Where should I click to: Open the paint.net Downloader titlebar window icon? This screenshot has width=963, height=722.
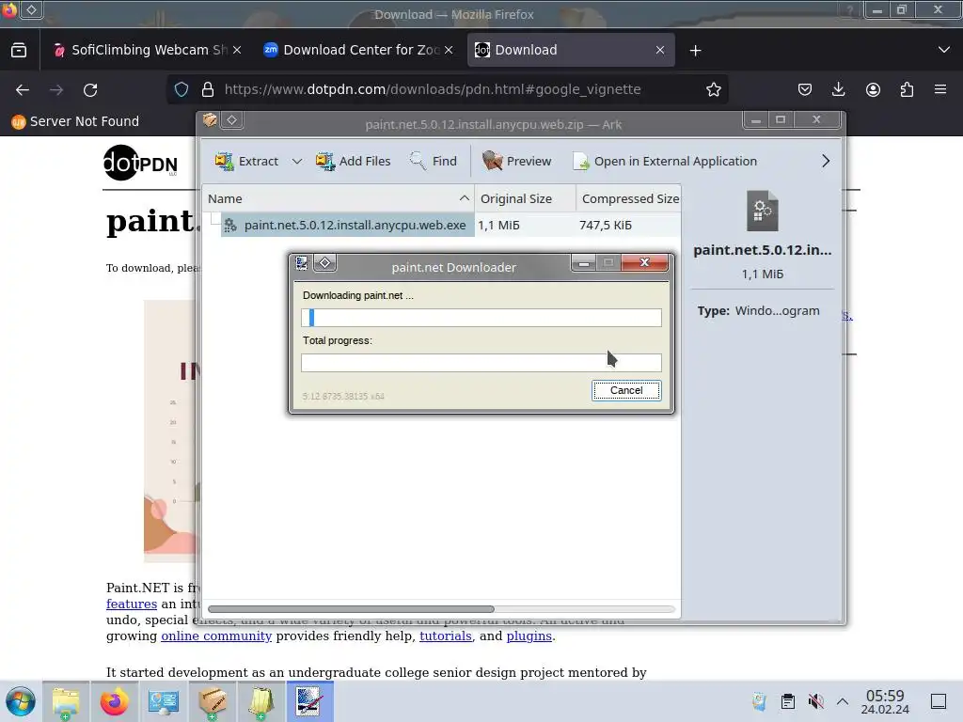tap(302, 263)
